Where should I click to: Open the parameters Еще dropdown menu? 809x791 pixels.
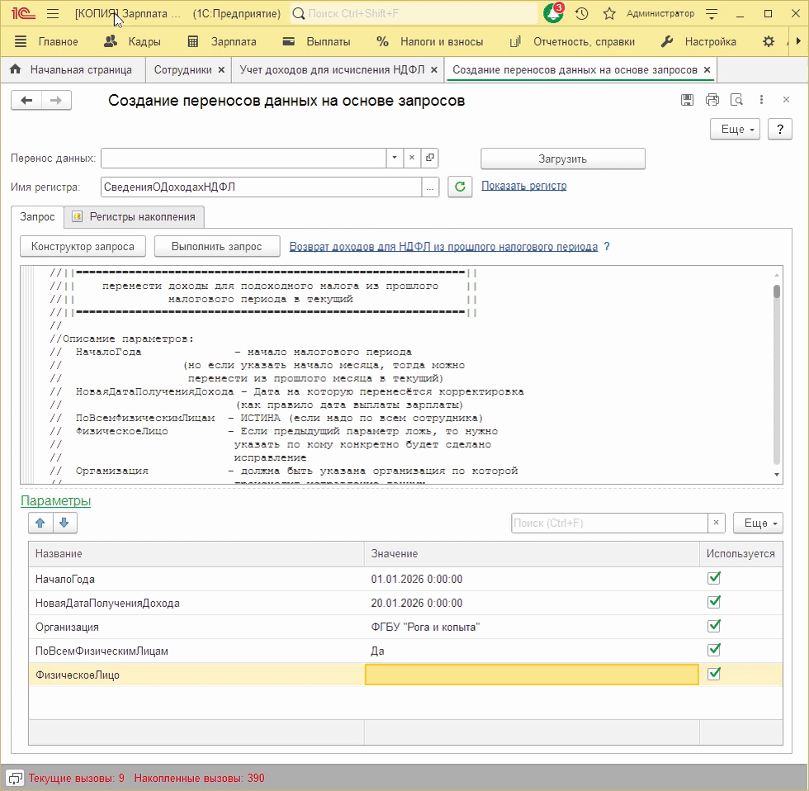(758, 523)
